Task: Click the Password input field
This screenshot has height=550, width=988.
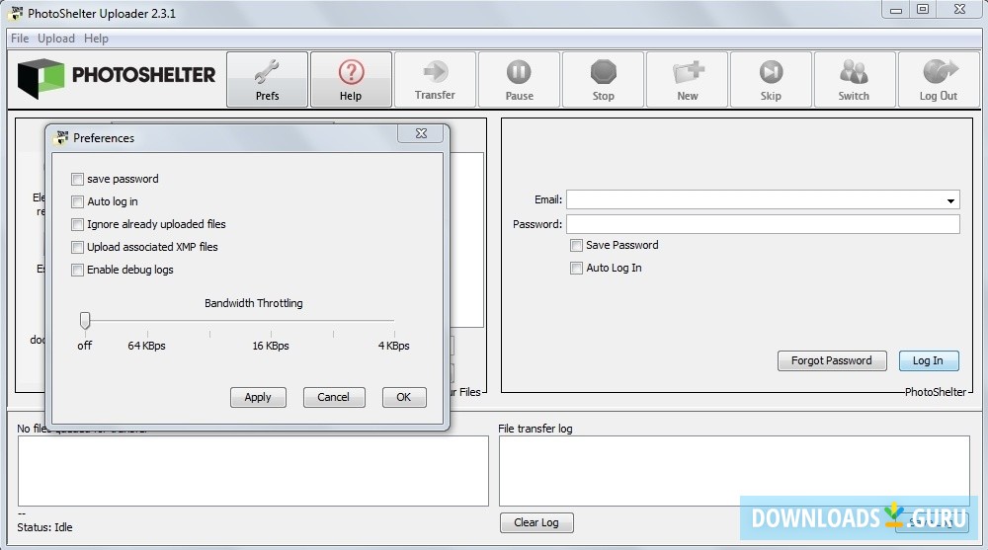Action: click(763, 224)
